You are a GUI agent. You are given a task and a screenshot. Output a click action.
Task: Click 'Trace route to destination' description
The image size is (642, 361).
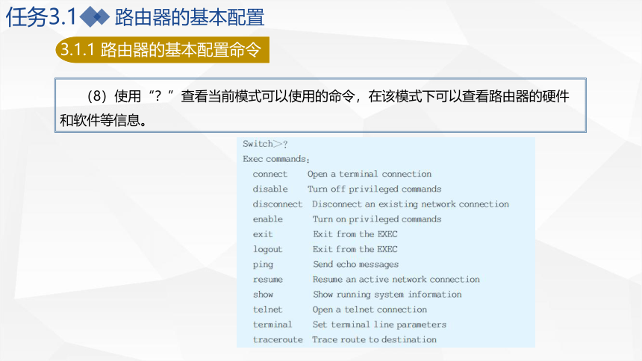tap(374, 339)
